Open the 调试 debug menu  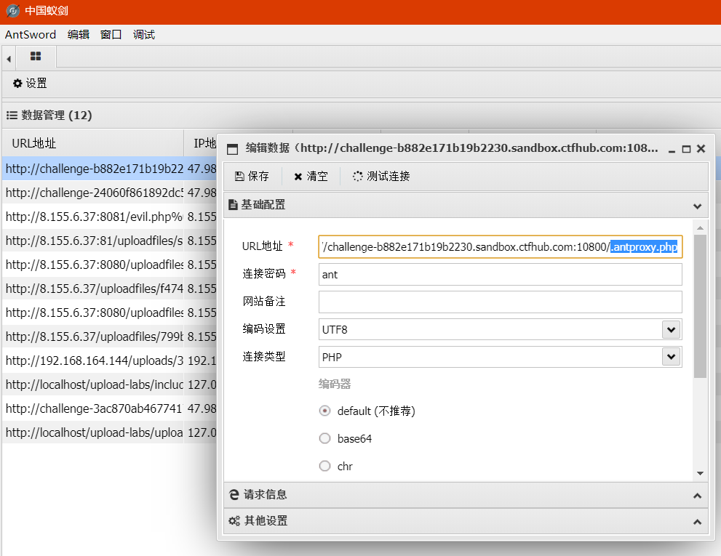coord(143,34)
